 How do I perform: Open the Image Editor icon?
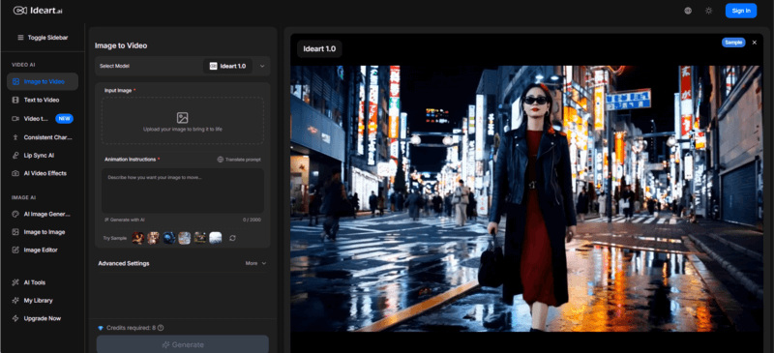coord(15,250)
